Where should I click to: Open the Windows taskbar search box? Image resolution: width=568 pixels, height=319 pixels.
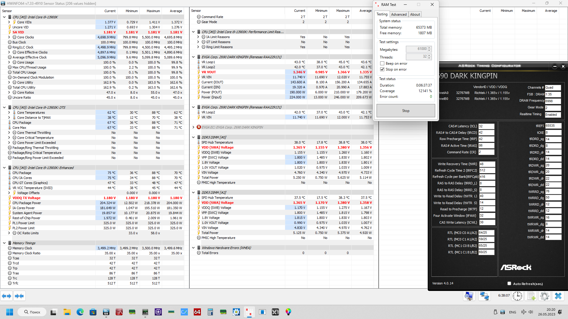click(32, 312)
